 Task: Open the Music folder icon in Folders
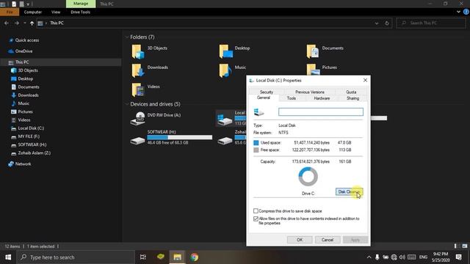[x=225, y=70]
